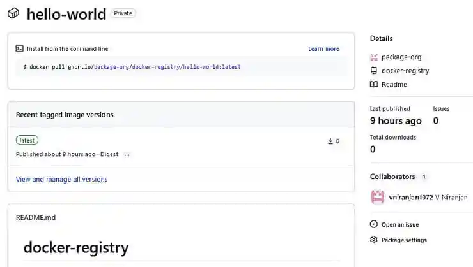Click Open an issue link

pos(400,224)
